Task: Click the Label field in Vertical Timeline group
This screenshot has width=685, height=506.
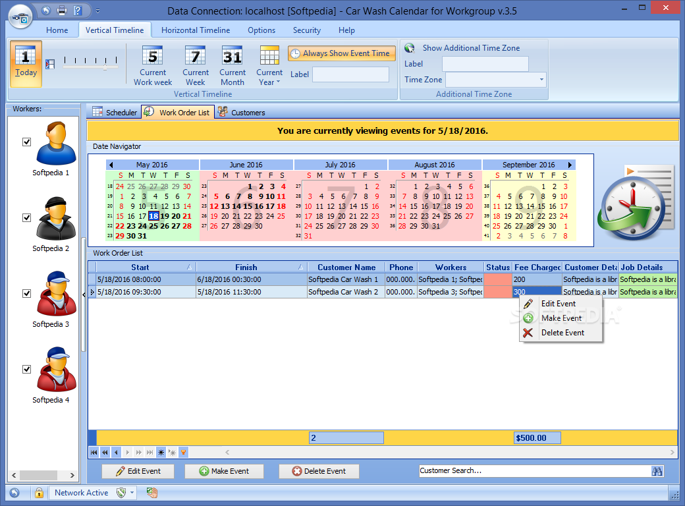Action: [x=350, y=74]
